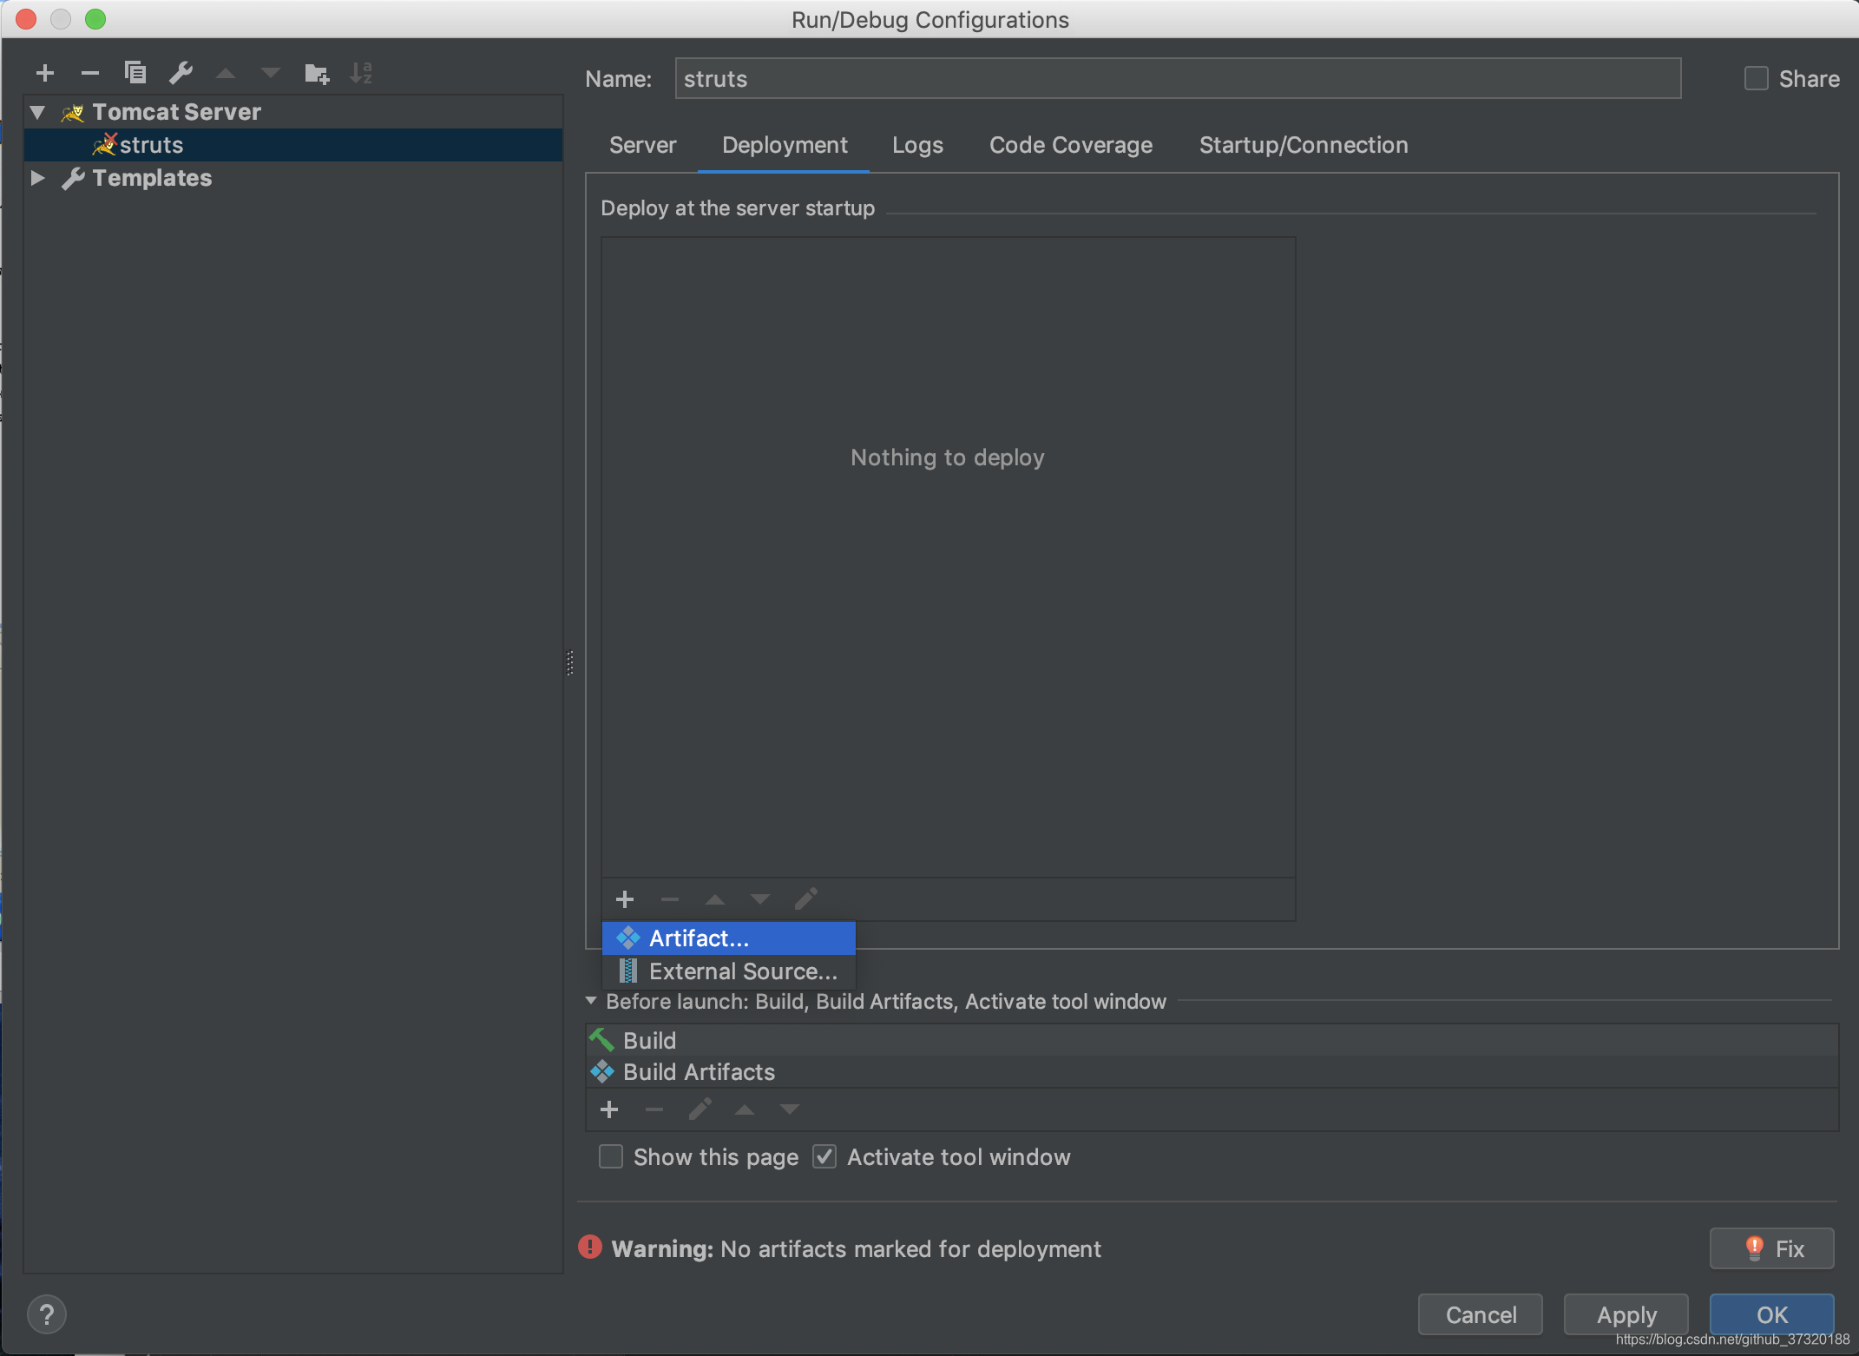Move configuration up in left toolbar

click(x=226, y=73)
